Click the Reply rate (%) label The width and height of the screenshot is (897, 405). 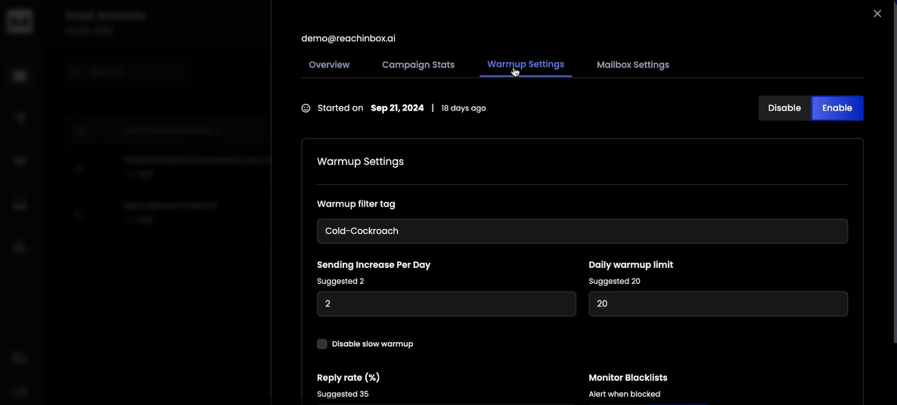tap(349, 378)
